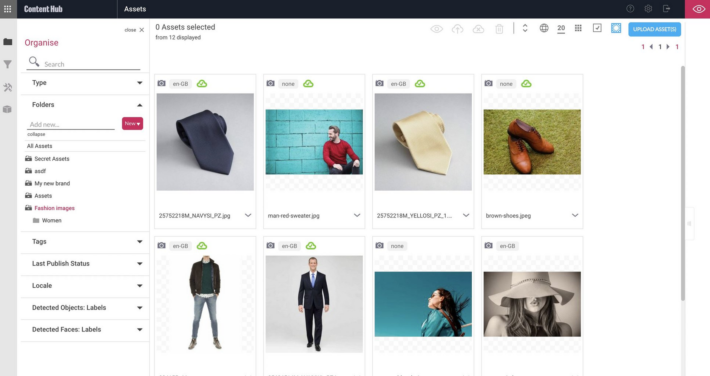Expand Last Publish Status section

[x=85, y=264]
